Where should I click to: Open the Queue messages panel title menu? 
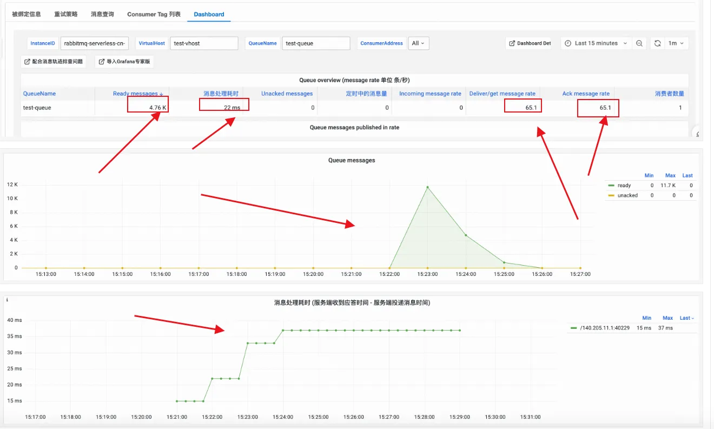tap(352, 160)
